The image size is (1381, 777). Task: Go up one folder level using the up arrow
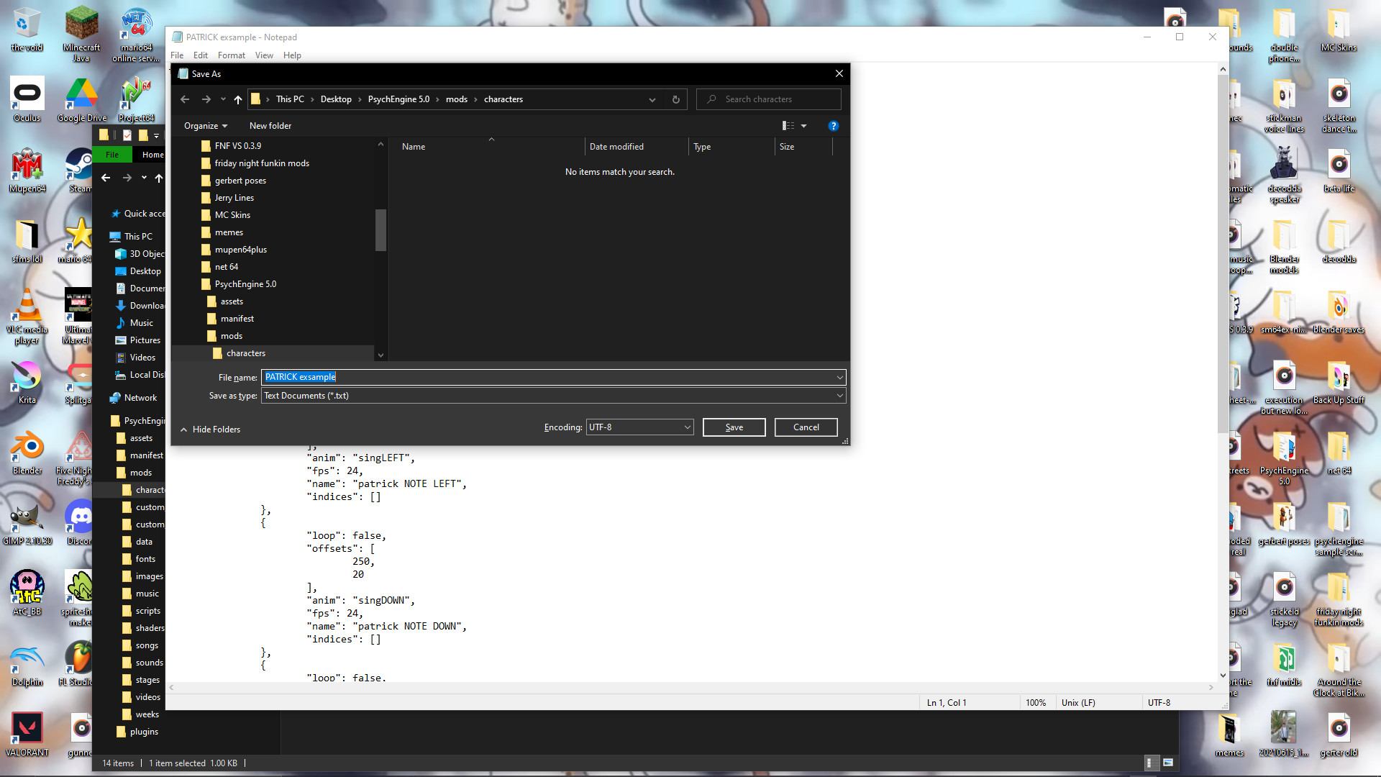(238, 99)
